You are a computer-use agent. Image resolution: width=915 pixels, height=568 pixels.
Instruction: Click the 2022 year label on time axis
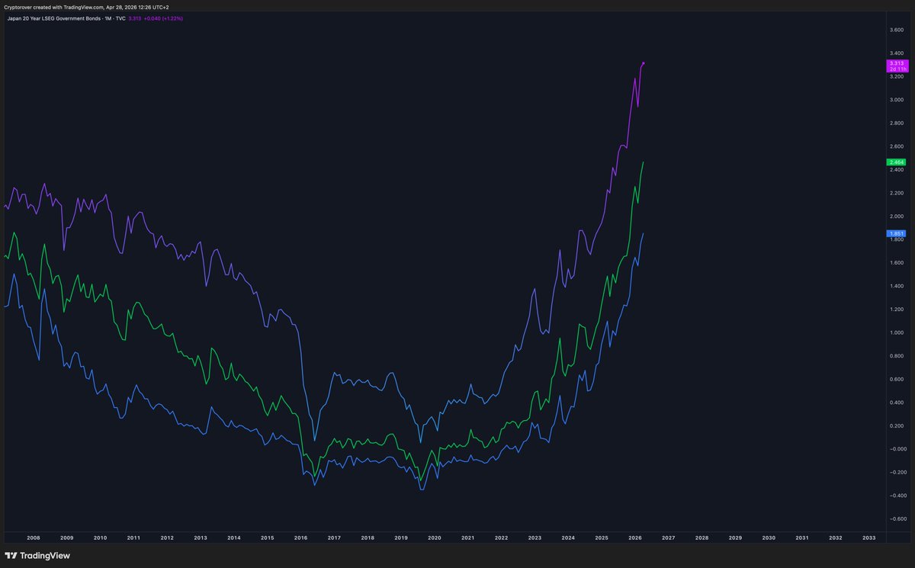click(501, 538)
